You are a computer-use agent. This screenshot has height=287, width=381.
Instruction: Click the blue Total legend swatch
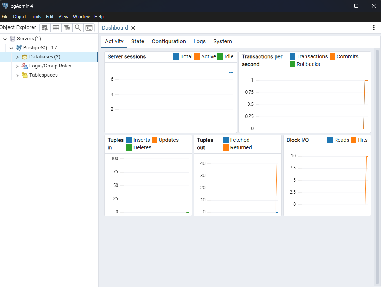(x=176, y=56)
